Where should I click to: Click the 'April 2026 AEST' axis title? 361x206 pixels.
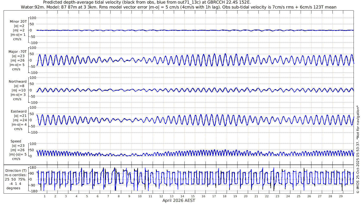pos(179,200)
